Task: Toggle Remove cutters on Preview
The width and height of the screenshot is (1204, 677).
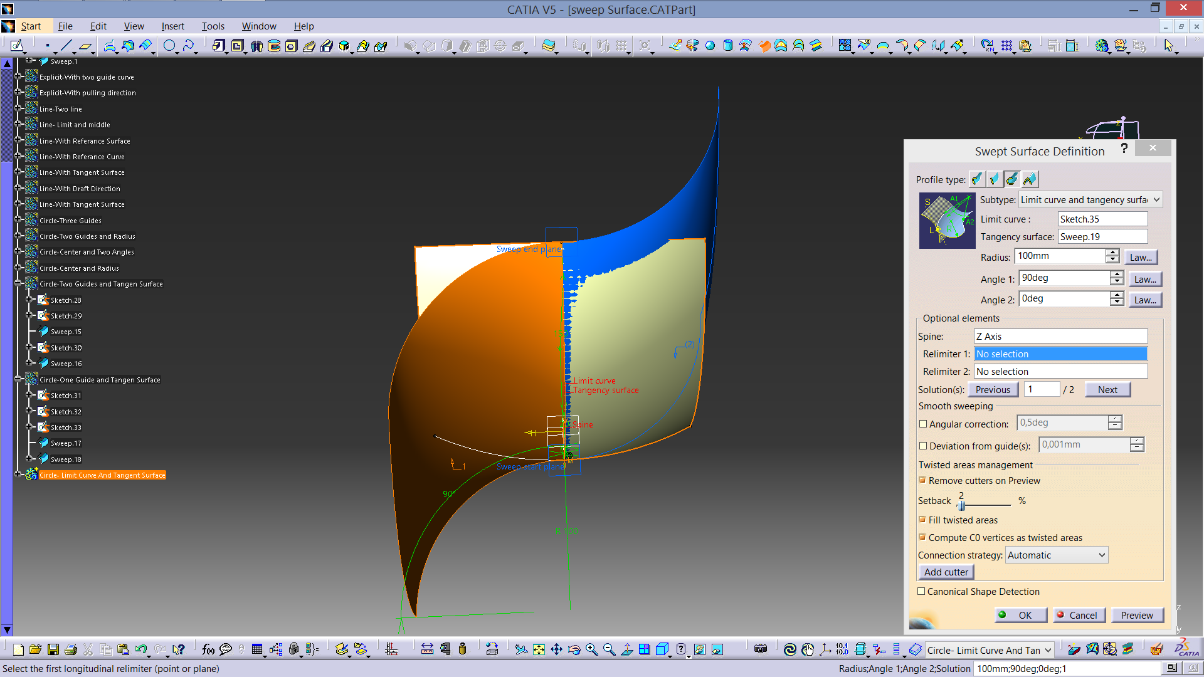Action: (x=922, y=480)
